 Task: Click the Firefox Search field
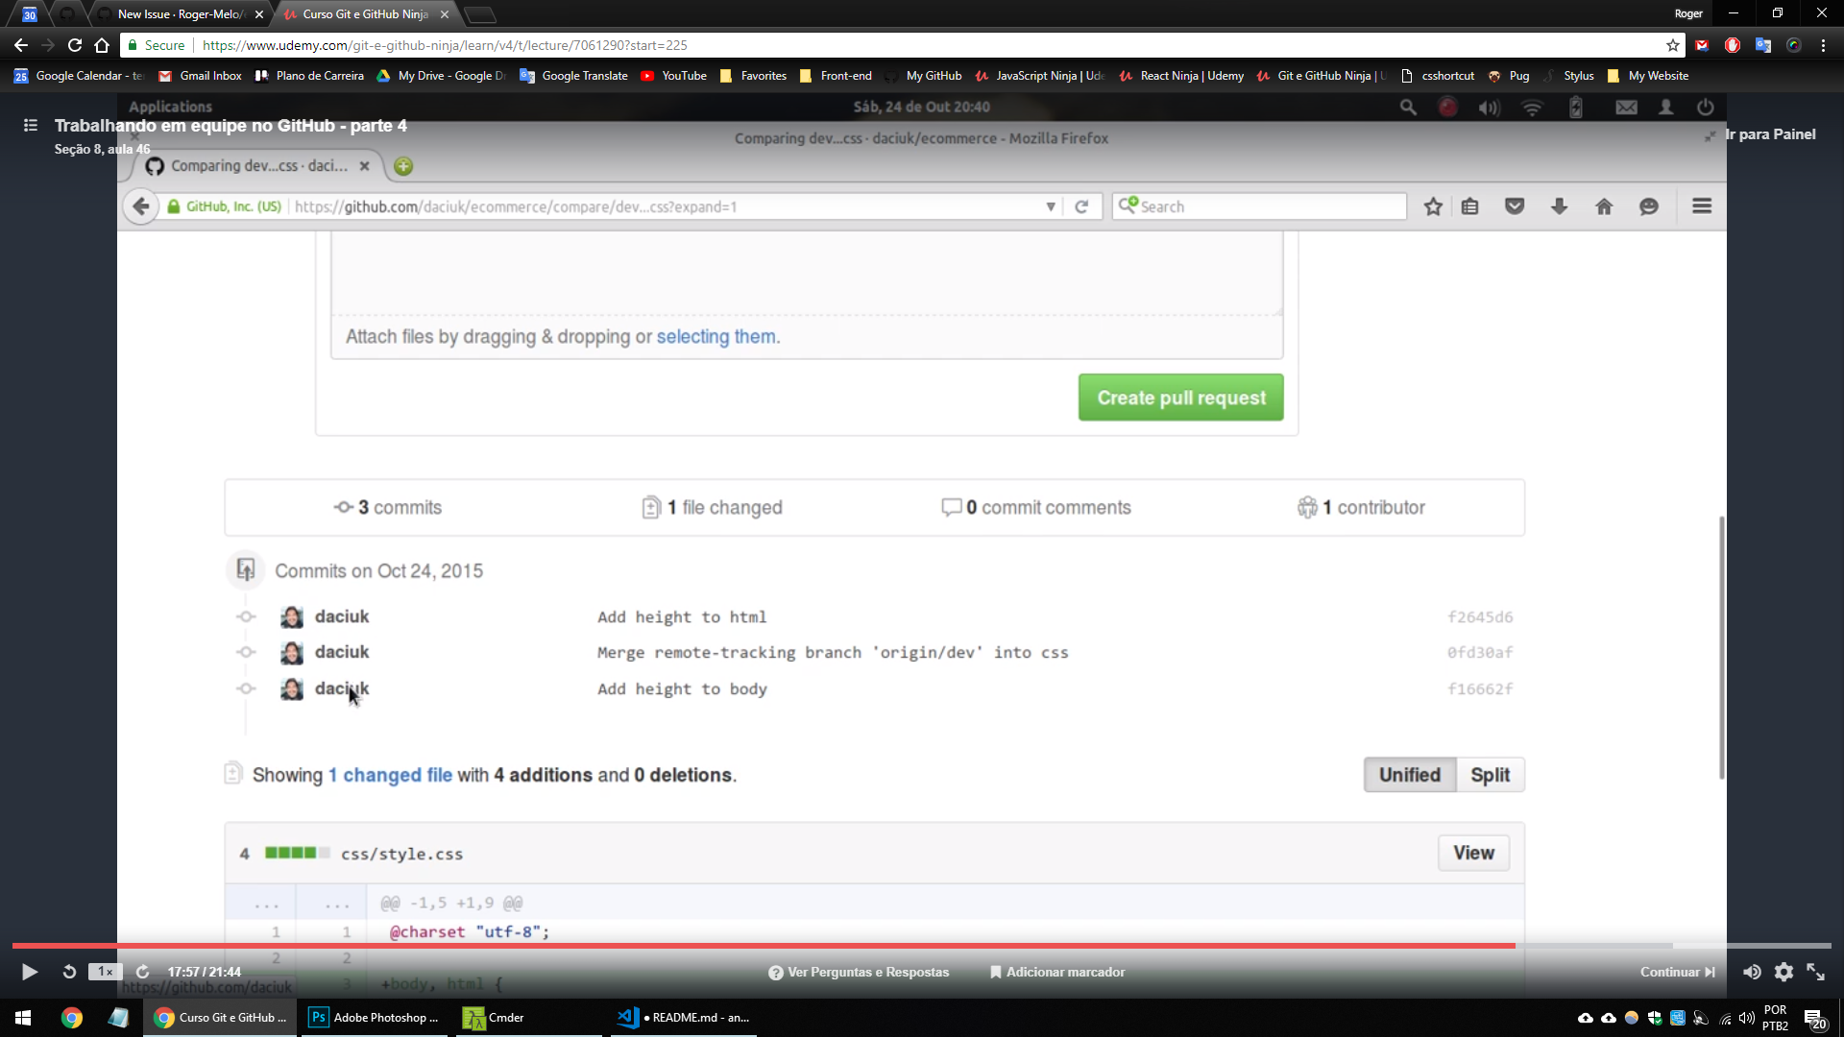coord(1259,206)
